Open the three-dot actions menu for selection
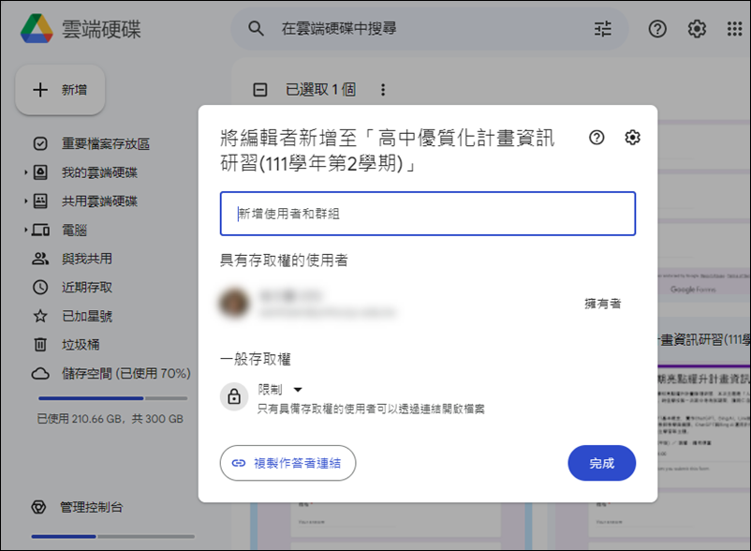The height and width of the screenshot is (551, 751). click(381, 88)
